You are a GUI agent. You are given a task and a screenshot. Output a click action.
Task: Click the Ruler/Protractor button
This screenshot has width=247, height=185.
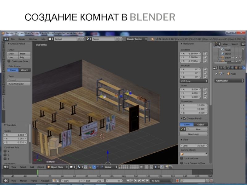[19, 84]
